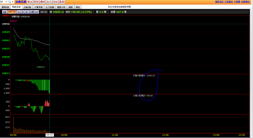Open the 主力 toolbar button
Viewport: 253px width, 138px height.
pos(49,2)
